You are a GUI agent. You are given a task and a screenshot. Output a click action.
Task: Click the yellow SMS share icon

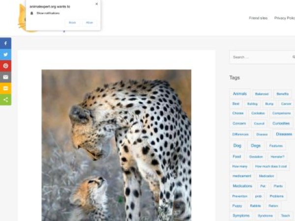[x=5, y=88]
